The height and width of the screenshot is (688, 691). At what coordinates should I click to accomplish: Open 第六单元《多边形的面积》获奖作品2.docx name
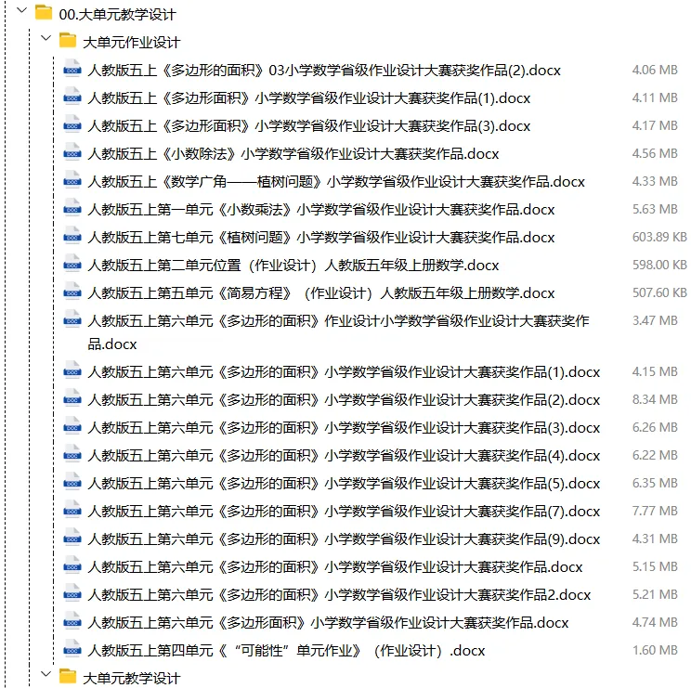pyautogui.click(x=339, y=595)
